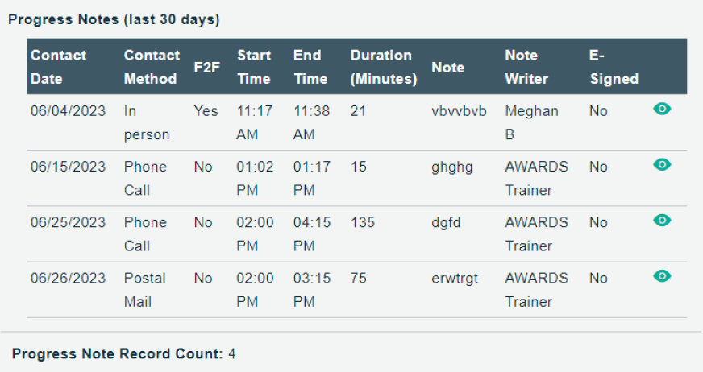View the 06/26/2023 Postal Mail note
This screenshot has width=703, height=372.
coord(662,275)
